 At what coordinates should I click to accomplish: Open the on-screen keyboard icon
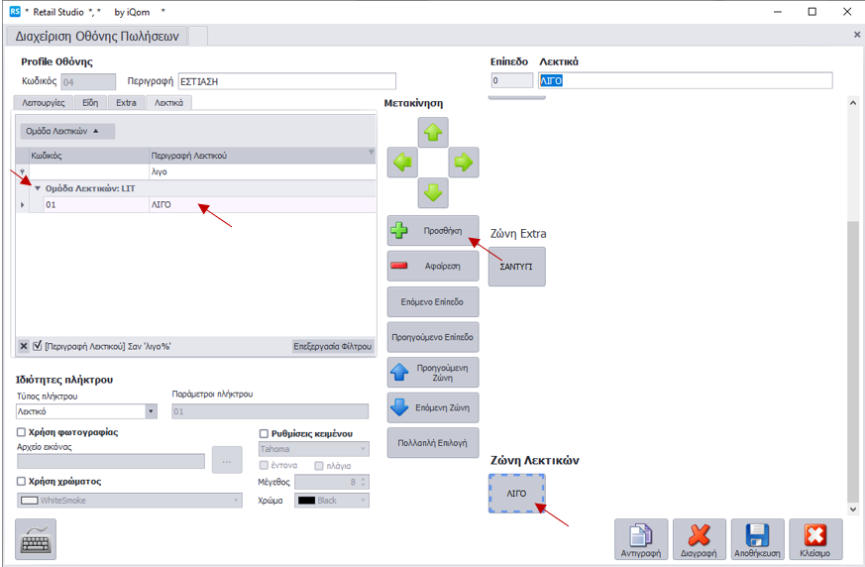click(36, 539)
